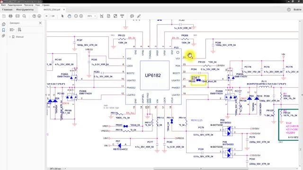This screenshot has height=170, width=303.
Task: Click the VREG3 net label near PC85
Action: (x=89, y=50)
